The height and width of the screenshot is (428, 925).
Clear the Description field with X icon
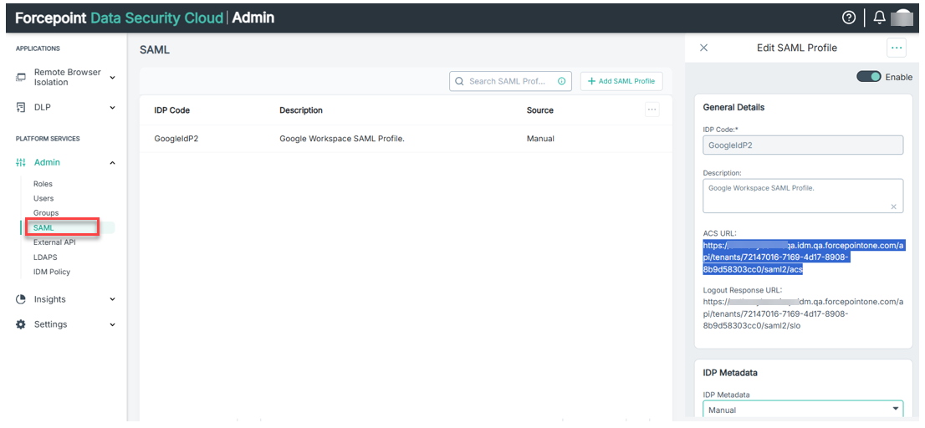point(893,206)
